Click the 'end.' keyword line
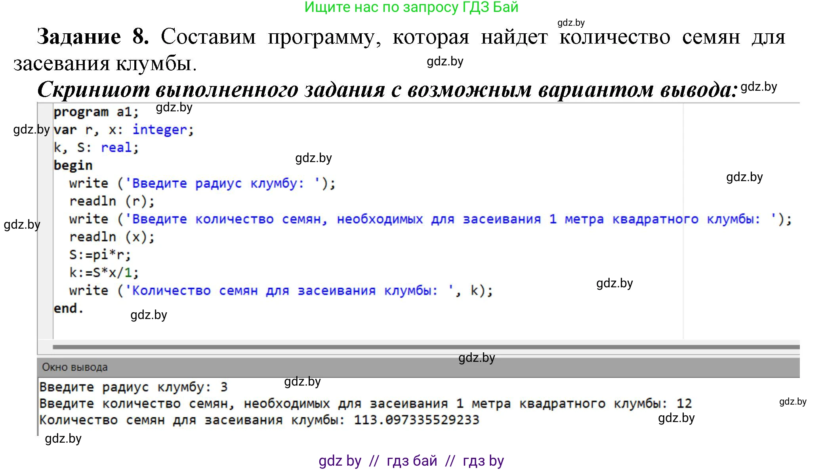 pyautogui.click(x=69, y=308)
